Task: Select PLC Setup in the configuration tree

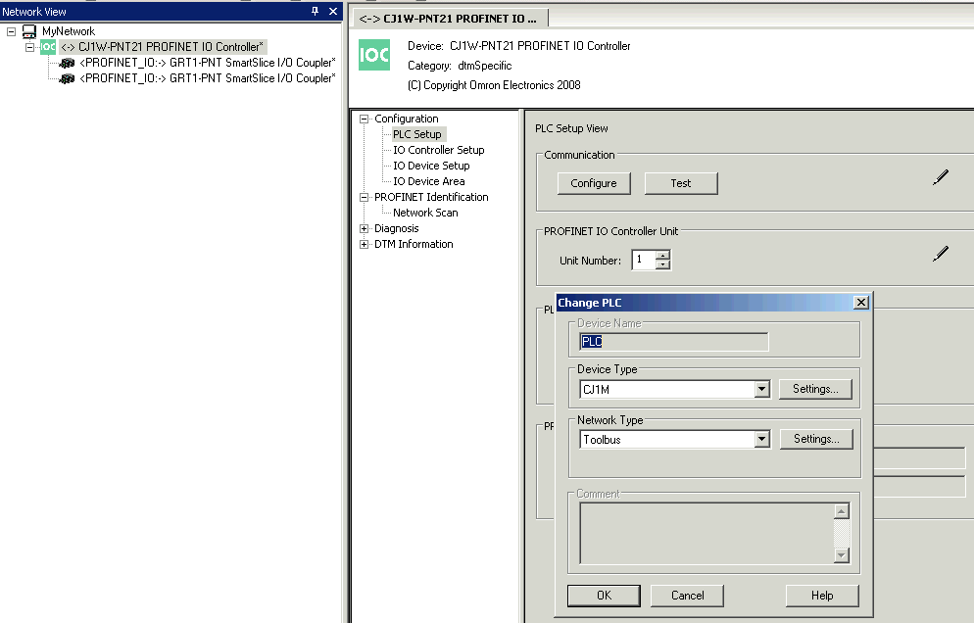Action: pyautogui.click(x=417, y=134)
